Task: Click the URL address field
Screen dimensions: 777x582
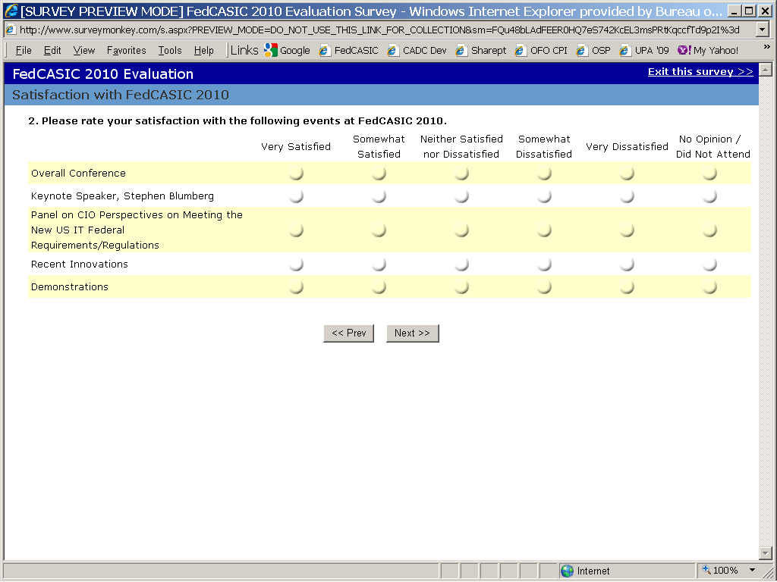Action: [379, 30]
